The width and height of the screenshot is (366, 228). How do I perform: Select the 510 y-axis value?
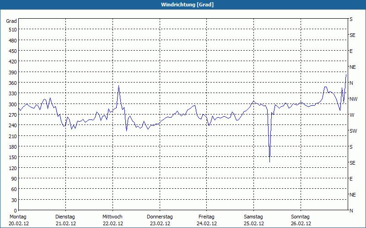pyautogui.click(x=13, y=30)
